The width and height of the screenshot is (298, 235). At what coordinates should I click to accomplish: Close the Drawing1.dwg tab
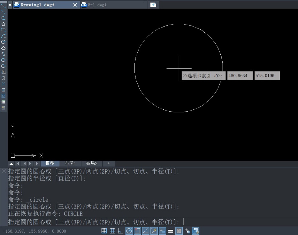pos(75,5)
